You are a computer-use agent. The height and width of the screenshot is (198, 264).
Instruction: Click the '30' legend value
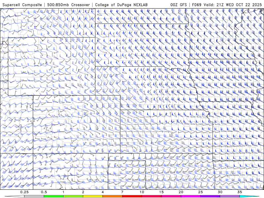coord(220,192)
